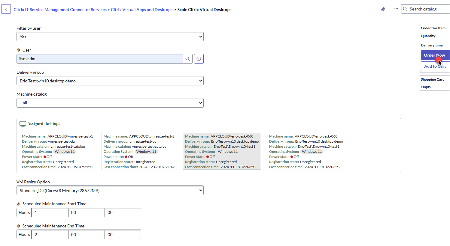Open the Delivery group dropdown
Screen dimensions: 450x246
(x=110, y=81)
